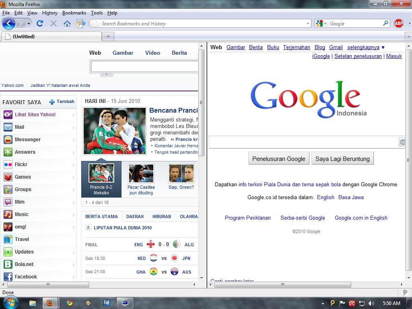The height and width of the screenshot is (309, 412).
Task: Open the Games dice icon
Action: coord(8,177)
